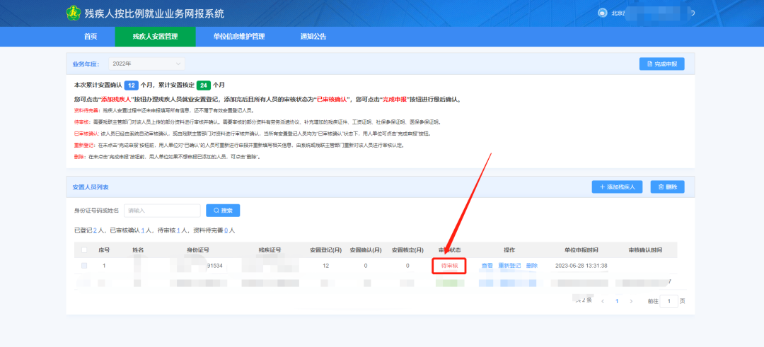Click the power logout icon
764x347 pixels.
[x=692, y=13]
